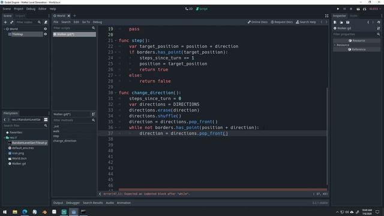This screenshot has width=384, height=216.
Task: Create a new resource in Inspector
Action: coord(335,22)
